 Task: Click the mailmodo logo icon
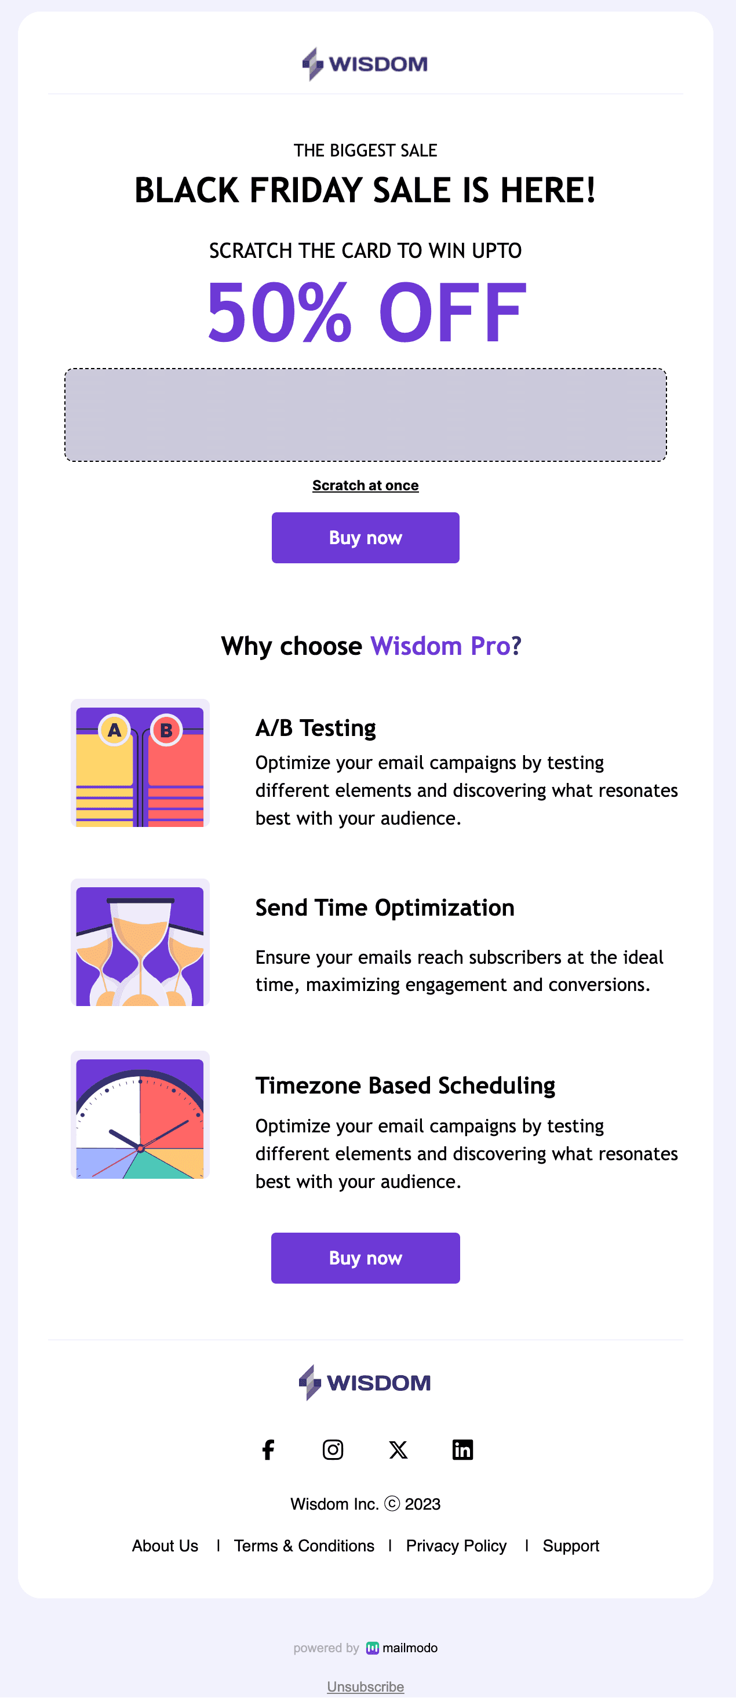coord(372,1647)
